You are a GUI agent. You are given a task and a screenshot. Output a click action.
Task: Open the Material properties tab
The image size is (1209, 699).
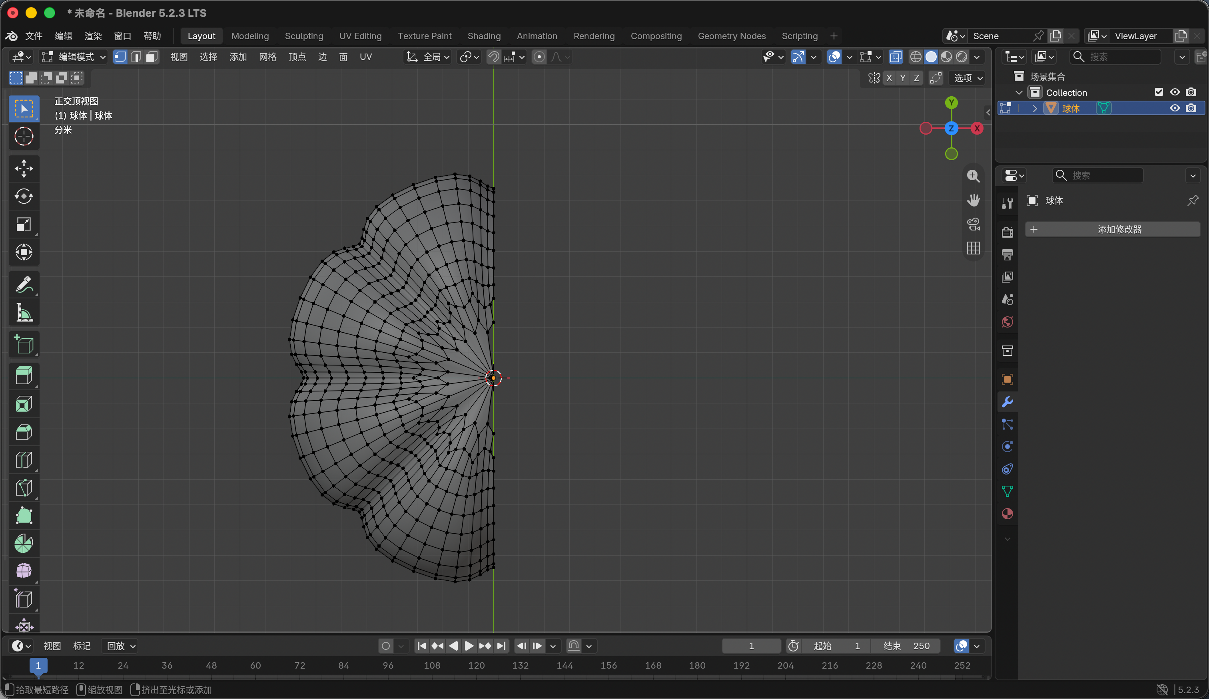[1008, 513]
